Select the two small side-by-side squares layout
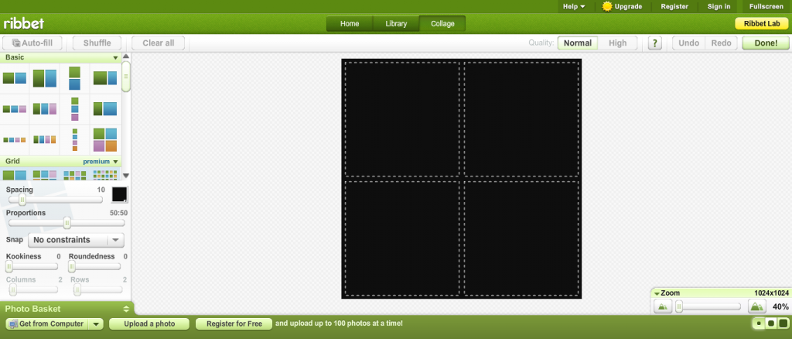 coord(14,78)
